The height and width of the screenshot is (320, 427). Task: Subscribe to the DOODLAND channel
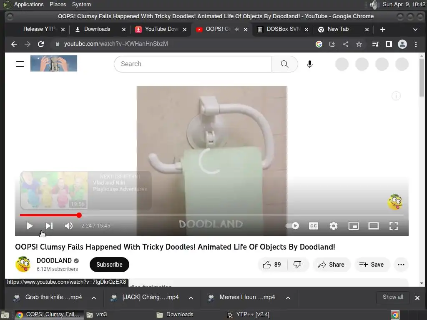pos(109,265)
